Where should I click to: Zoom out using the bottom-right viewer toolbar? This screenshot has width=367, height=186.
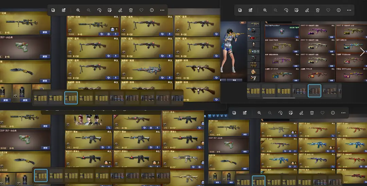point(269,113)
